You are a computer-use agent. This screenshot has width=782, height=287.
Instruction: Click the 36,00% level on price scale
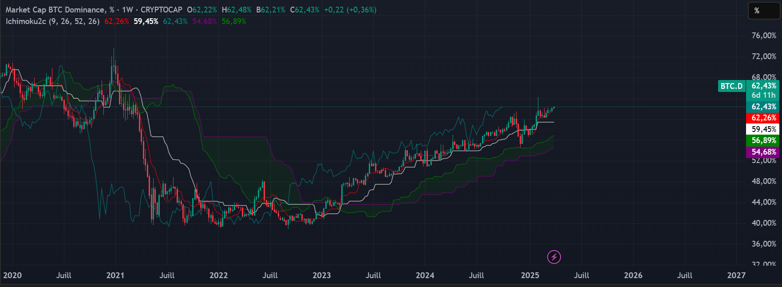[x=763, y=244]
